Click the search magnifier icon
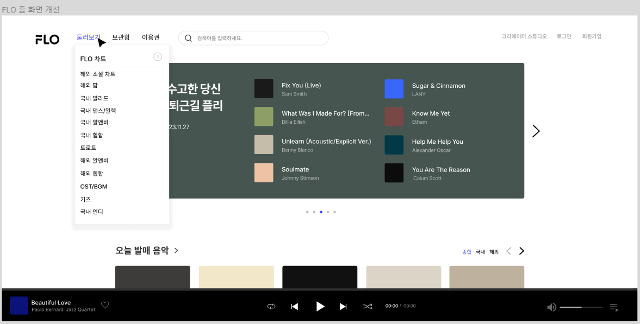 189,39
